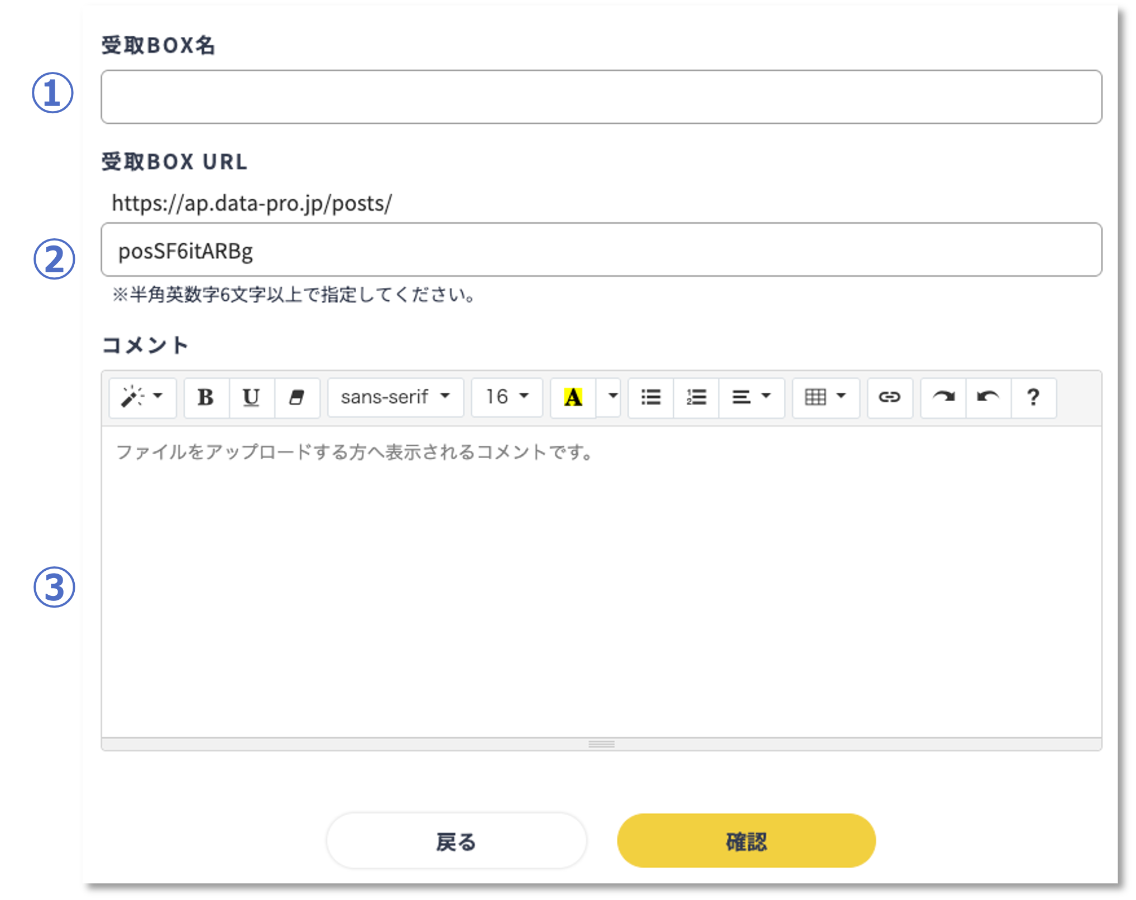
Task: Click the 戻る back button
Action: point(456,841)
